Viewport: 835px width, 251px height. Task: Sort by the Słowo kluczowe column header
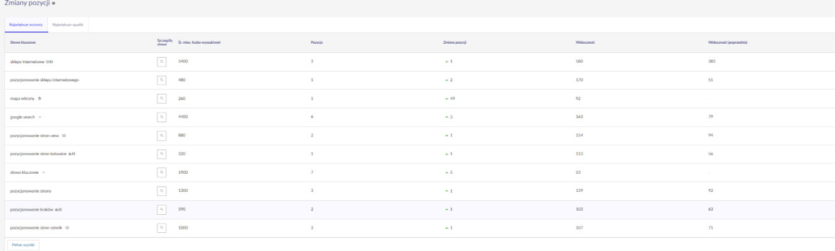pos(23,43)
